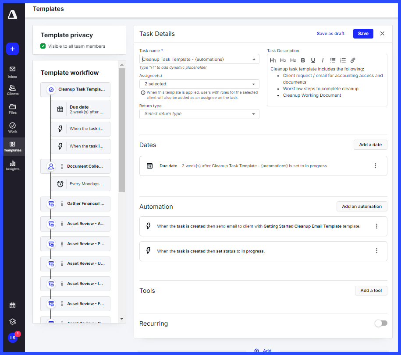Insert a link in task description

point(353,60)
